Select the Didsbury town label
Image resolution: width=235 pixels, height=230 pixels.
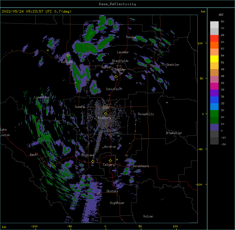pos(105,118)
